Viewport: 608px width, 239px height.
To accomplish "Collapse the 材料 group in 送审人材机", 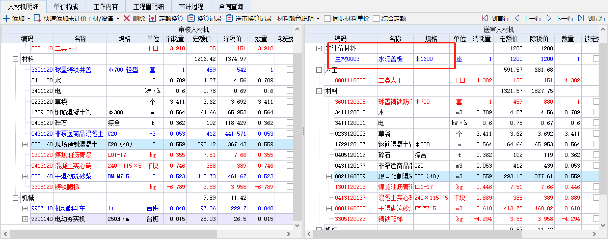I will coord(319,91).
